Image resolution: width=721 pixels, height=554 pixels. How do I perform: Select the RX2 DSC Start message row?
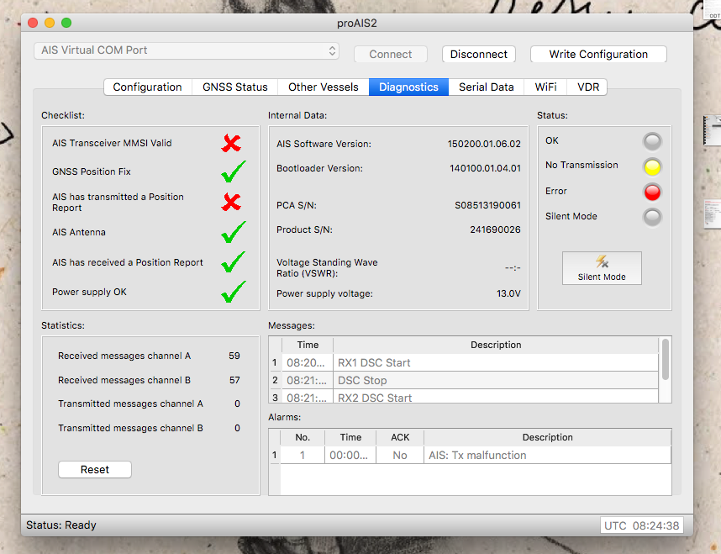(464, 397)
